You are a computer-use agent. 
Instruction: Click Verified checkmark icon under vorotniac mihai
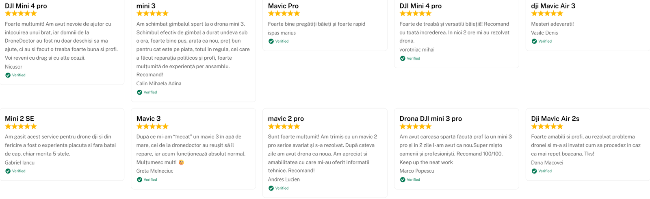[x=403, y=58]
